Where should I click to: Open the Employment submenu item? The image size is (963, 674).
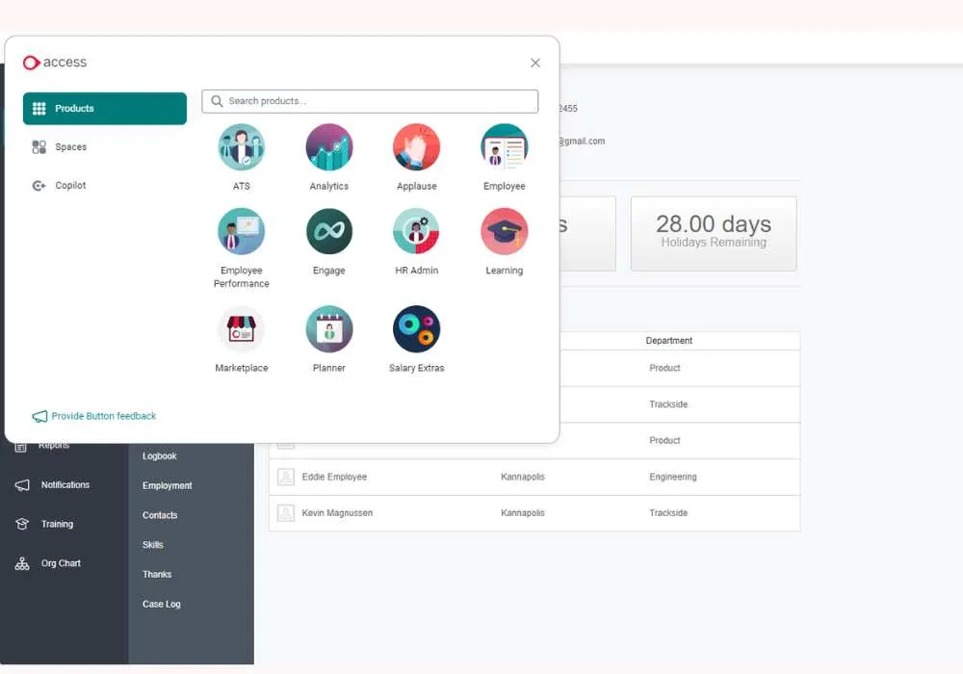[167, 485]
